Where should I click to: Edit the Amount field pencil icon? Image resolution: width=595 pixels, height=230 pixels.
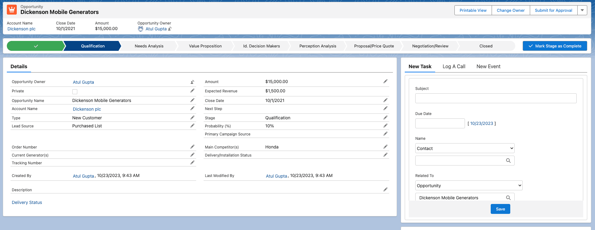click(385, 81)
